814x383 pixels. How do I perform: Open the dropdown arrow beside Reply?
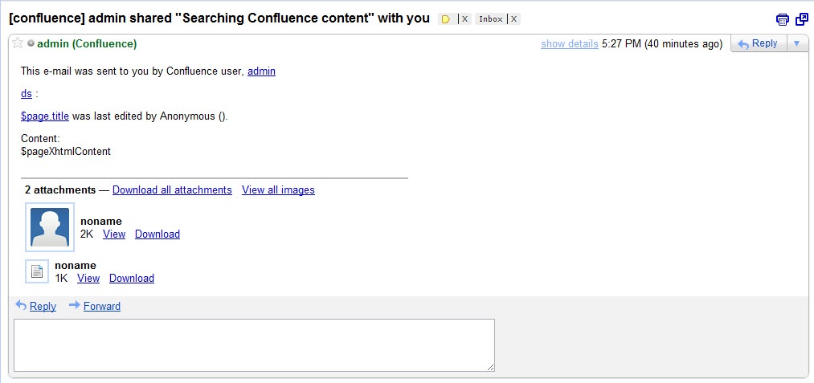pyautogui.click(x=796, y=43)
